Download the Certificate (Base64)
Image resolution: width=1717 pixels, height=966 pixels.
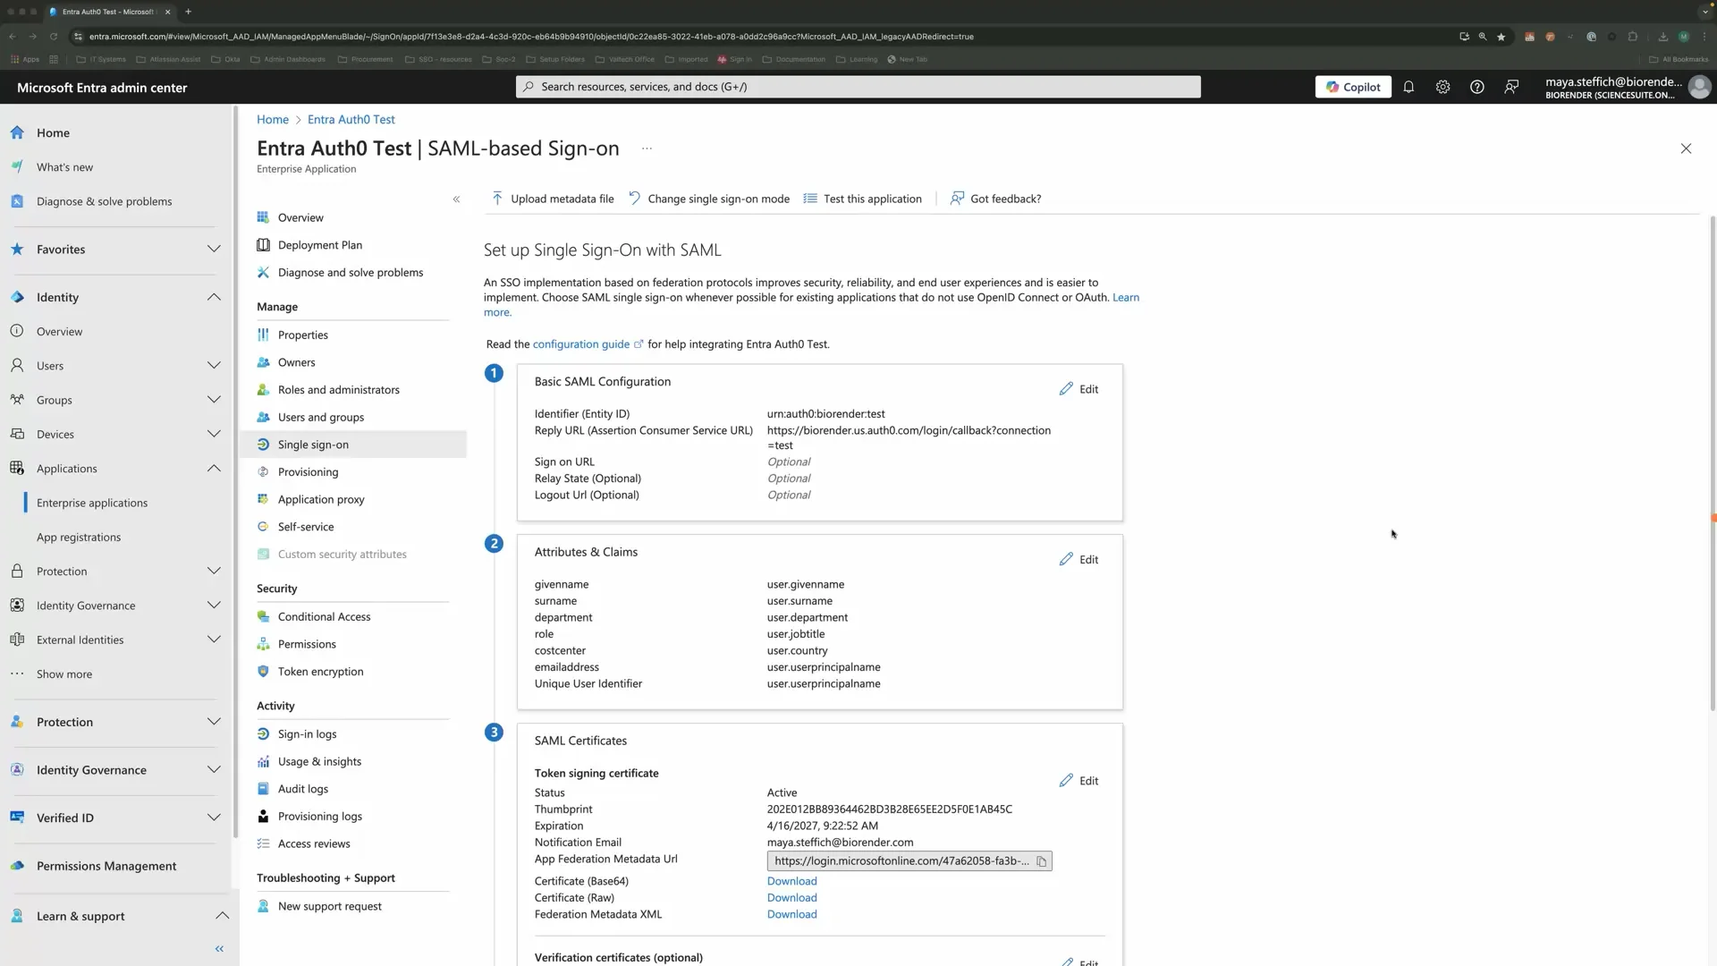[x=791, y=880]
